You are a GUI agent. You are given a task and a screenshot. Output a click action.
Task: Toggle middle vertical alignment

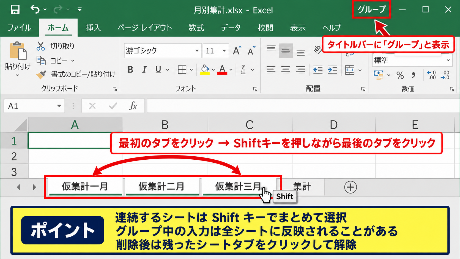(x=286, y=51)
